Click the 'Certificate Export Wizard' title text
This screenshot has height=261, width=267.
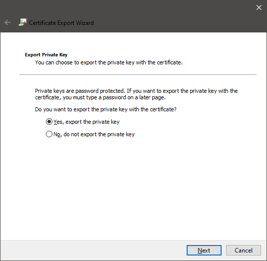pyautogui.click(x=61, y=23)
